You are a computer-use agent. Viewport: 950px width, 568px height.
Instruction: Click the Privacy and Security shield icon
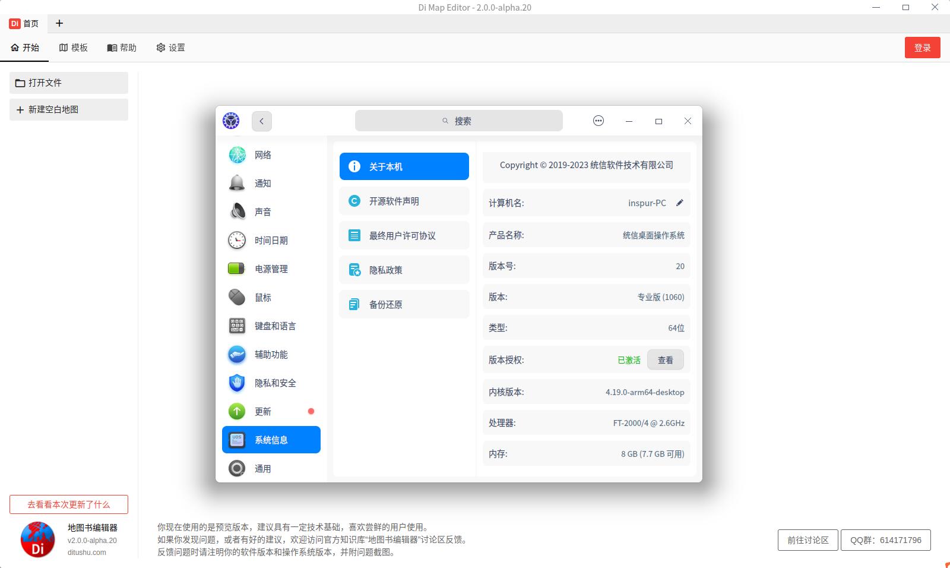237,383
